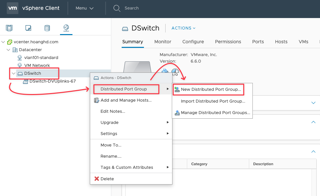This screenshot has width=320, height=196.
Task: Open the Storage inventory icon
Action: click(47, 28)
